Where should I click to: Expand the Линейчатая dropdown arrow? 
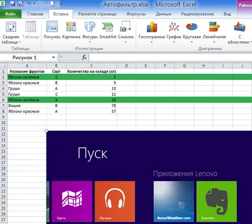(214, 42)
